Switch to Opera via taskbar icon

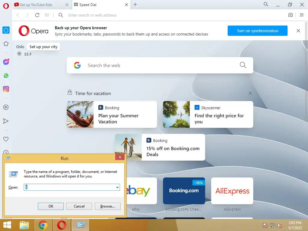[61, 225]
